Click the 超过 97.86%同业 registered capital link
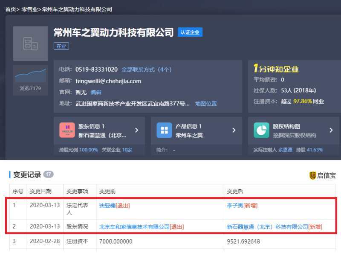This screenshot has width=341, height=255. 303,101
